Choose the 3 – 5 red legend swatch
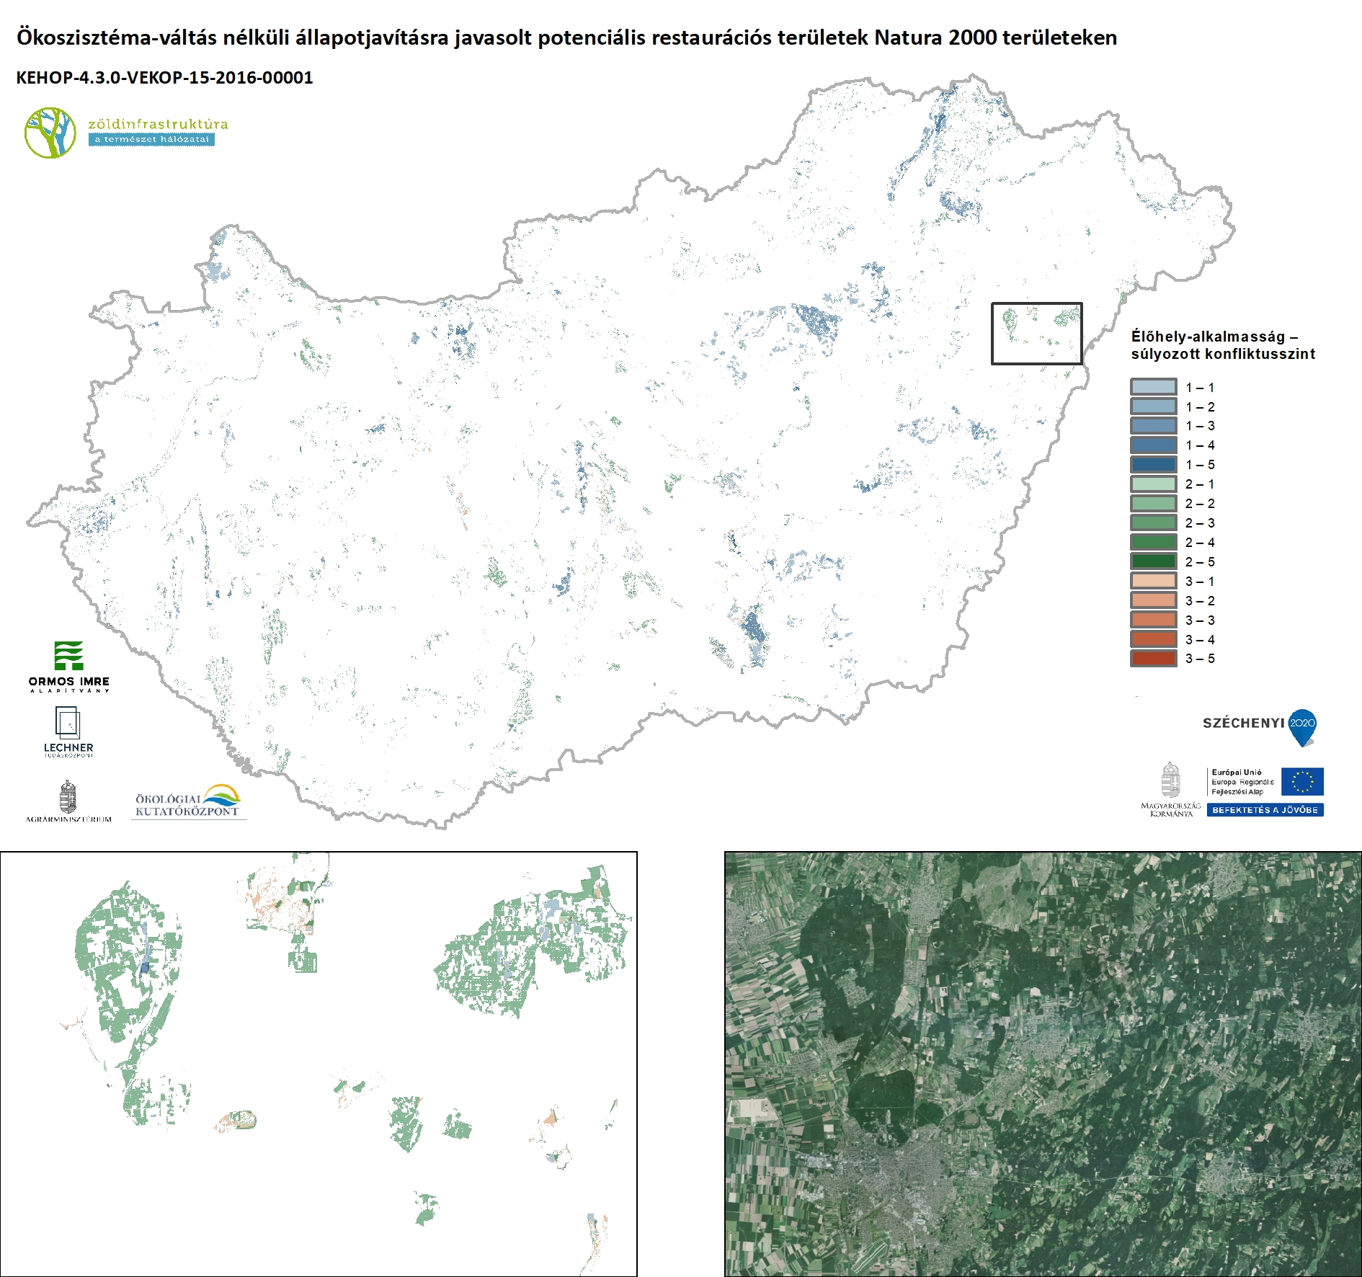Viewport: 1362px width, 1277px height. point(1153,658)
